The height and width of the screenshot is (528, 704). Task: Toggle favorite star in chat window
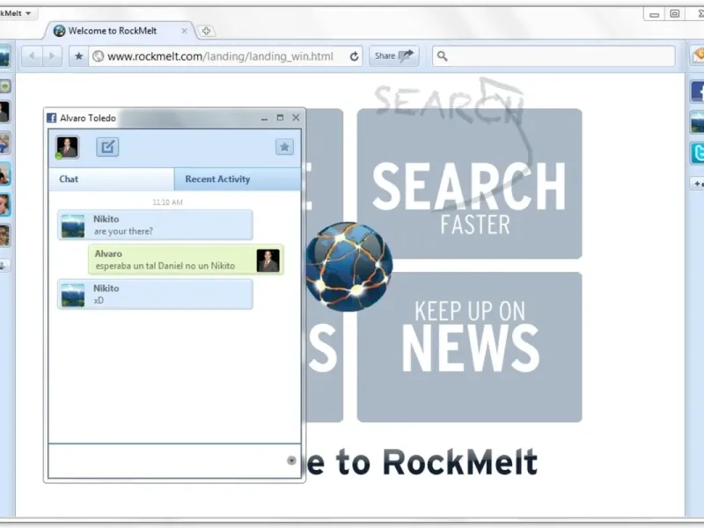pyautogui.click(x=284, y=147)
